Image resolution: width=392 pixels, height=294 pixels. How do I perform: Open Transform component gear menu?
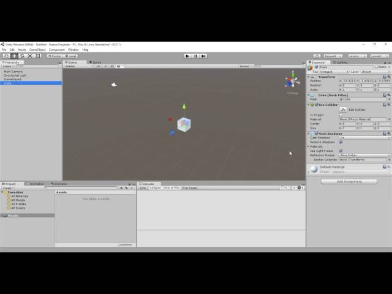[x=389, y=77]
